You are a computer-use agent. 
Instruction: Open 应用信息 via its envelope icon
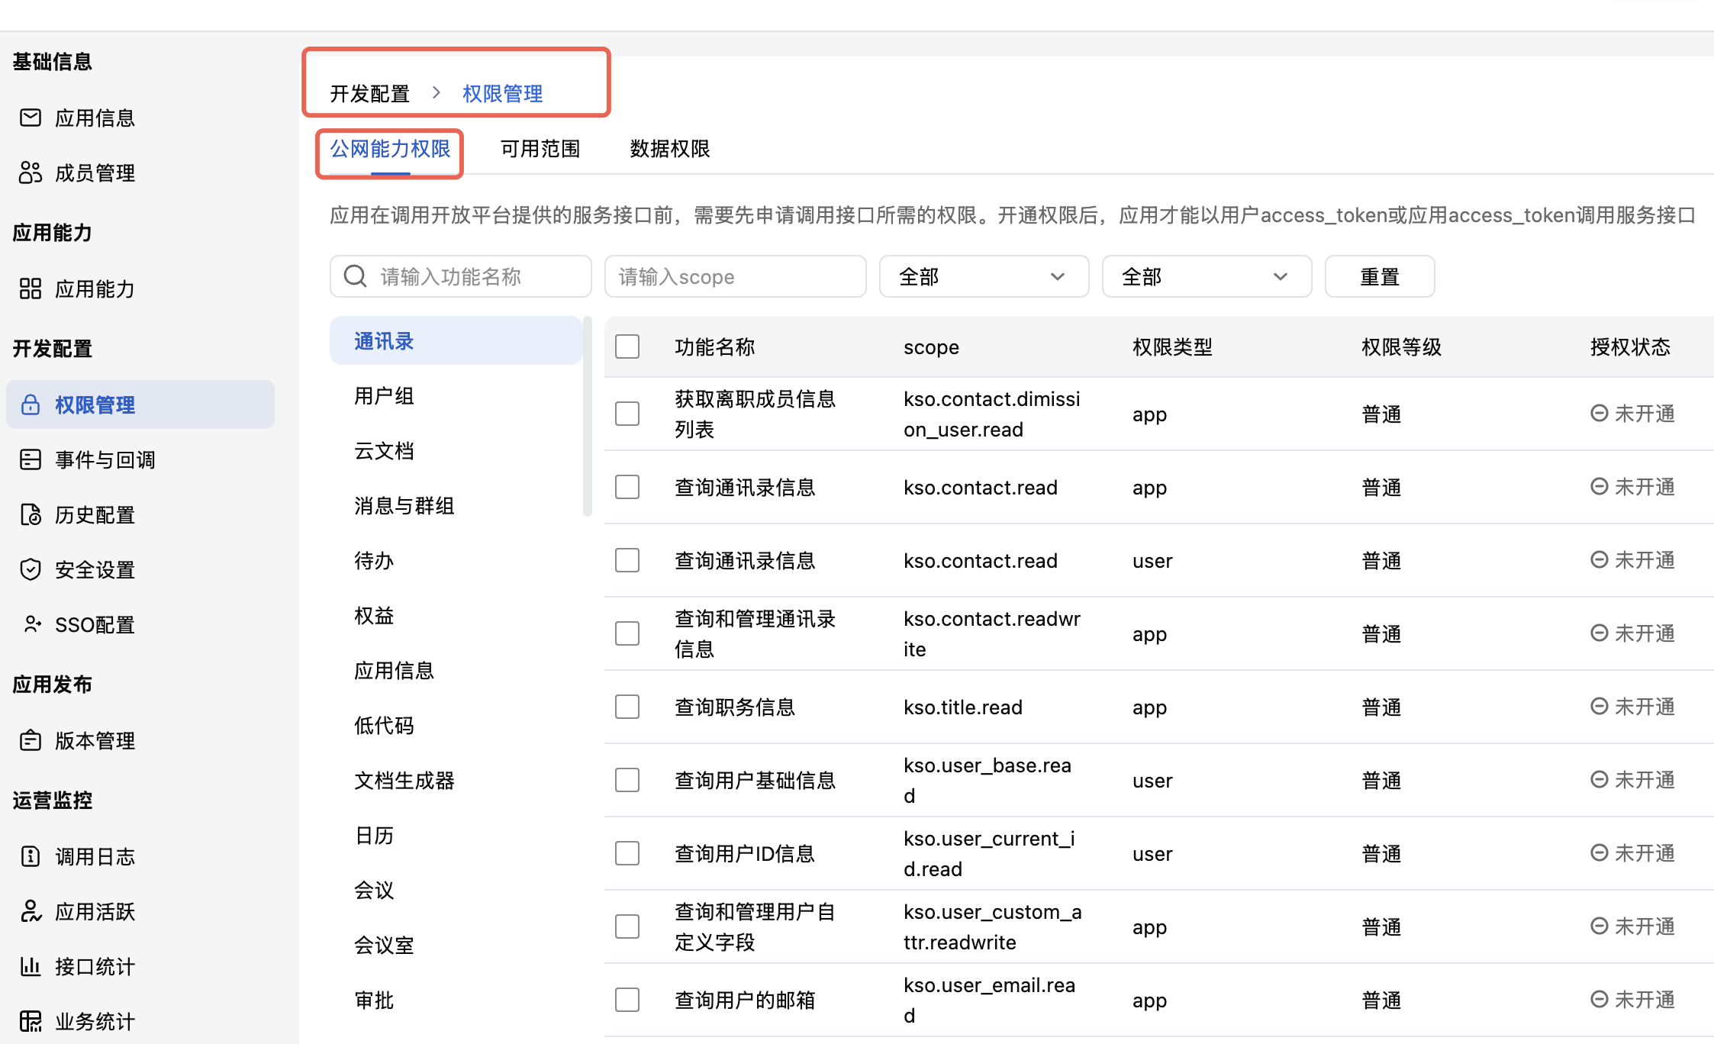click(x=31, y=118)
